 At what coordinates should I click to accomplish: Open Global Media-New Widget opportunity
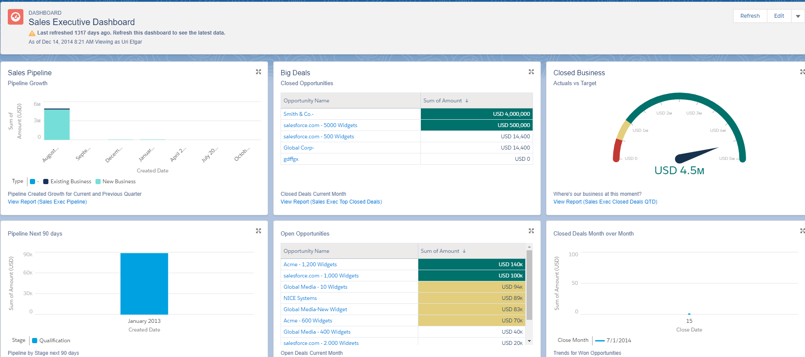click(315, 309)
